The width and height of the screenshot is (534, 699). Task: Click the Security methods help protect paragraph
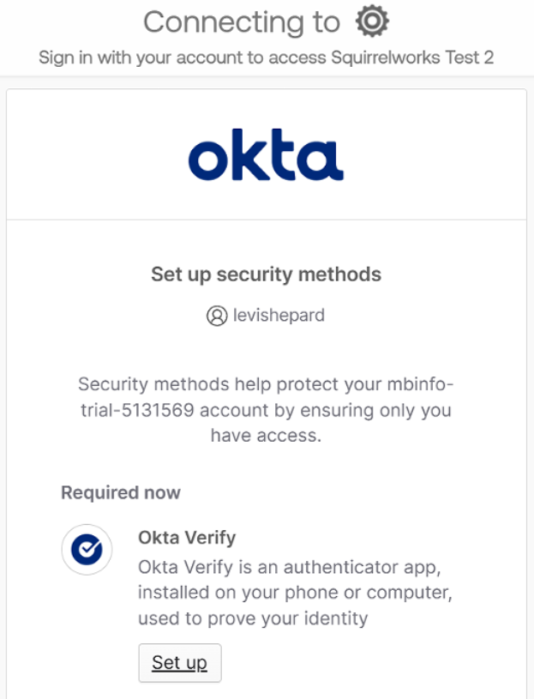(x=266, y=410)
